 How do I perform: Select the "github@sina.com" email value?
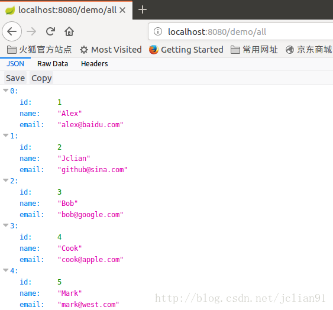click(92, 170)
